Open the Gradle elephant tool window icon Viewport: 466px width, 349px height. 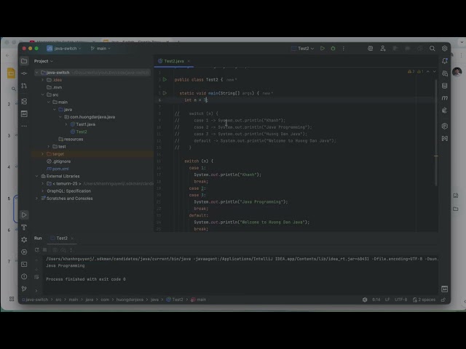(445, 111)
